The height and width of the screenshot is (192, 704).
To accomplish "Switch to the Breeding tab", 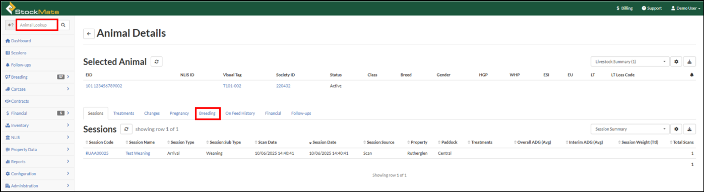I will coord(207,113).
